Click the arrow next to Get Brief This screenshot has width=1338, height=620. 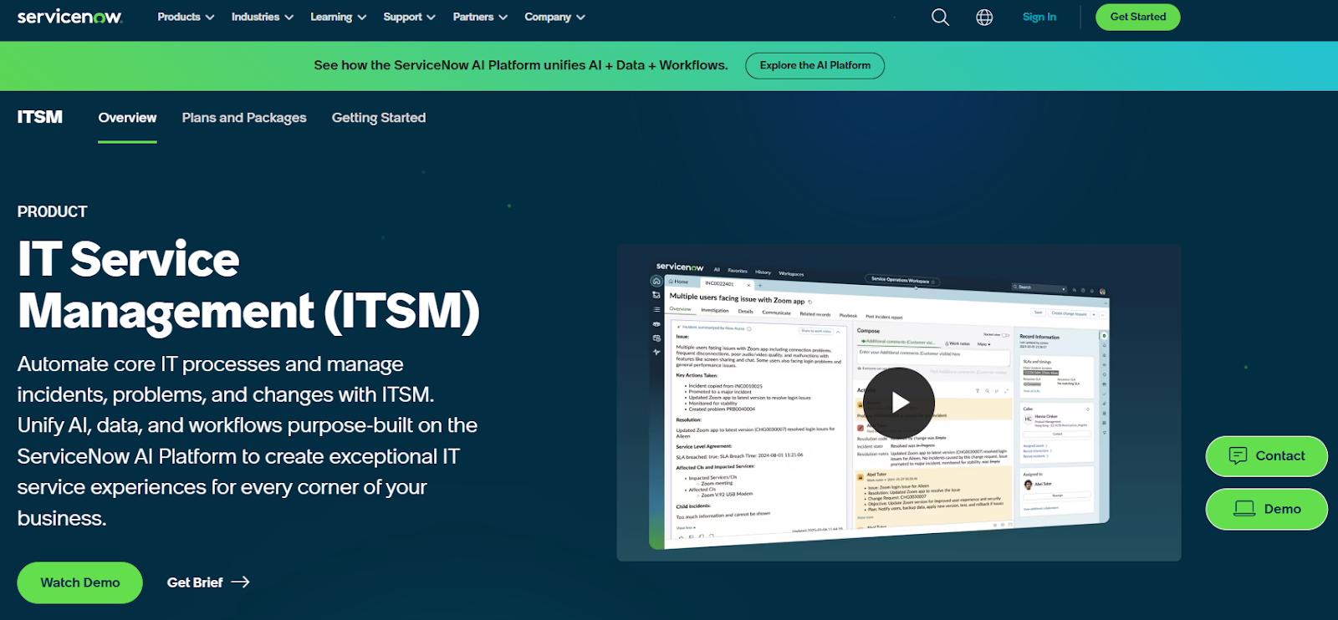[x=240, y=582]
